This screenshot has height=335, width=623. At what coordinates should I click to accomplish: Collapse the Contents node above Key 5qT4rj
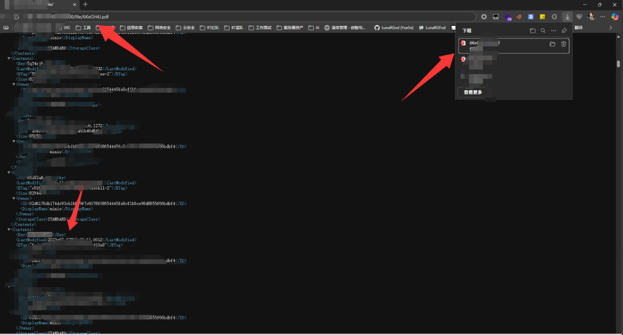(9, 58)
